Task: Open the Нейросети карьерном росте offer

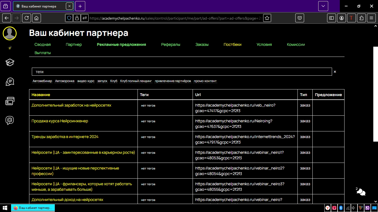Action: 83,152
